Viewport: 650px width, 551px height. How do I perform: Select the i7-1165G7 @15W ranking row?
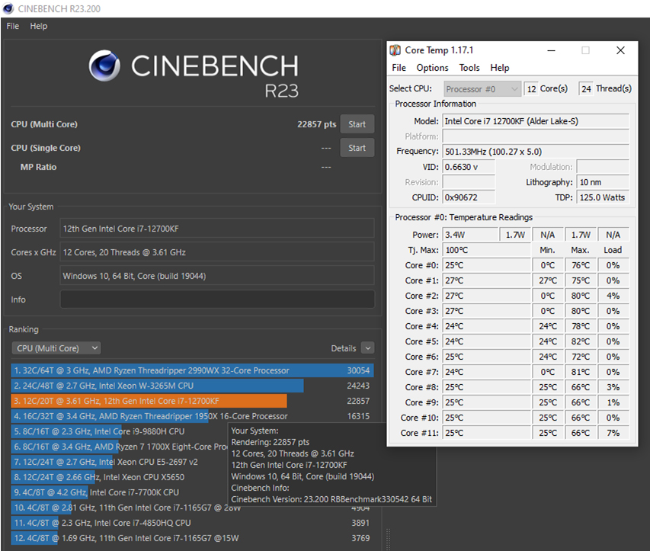192,538
